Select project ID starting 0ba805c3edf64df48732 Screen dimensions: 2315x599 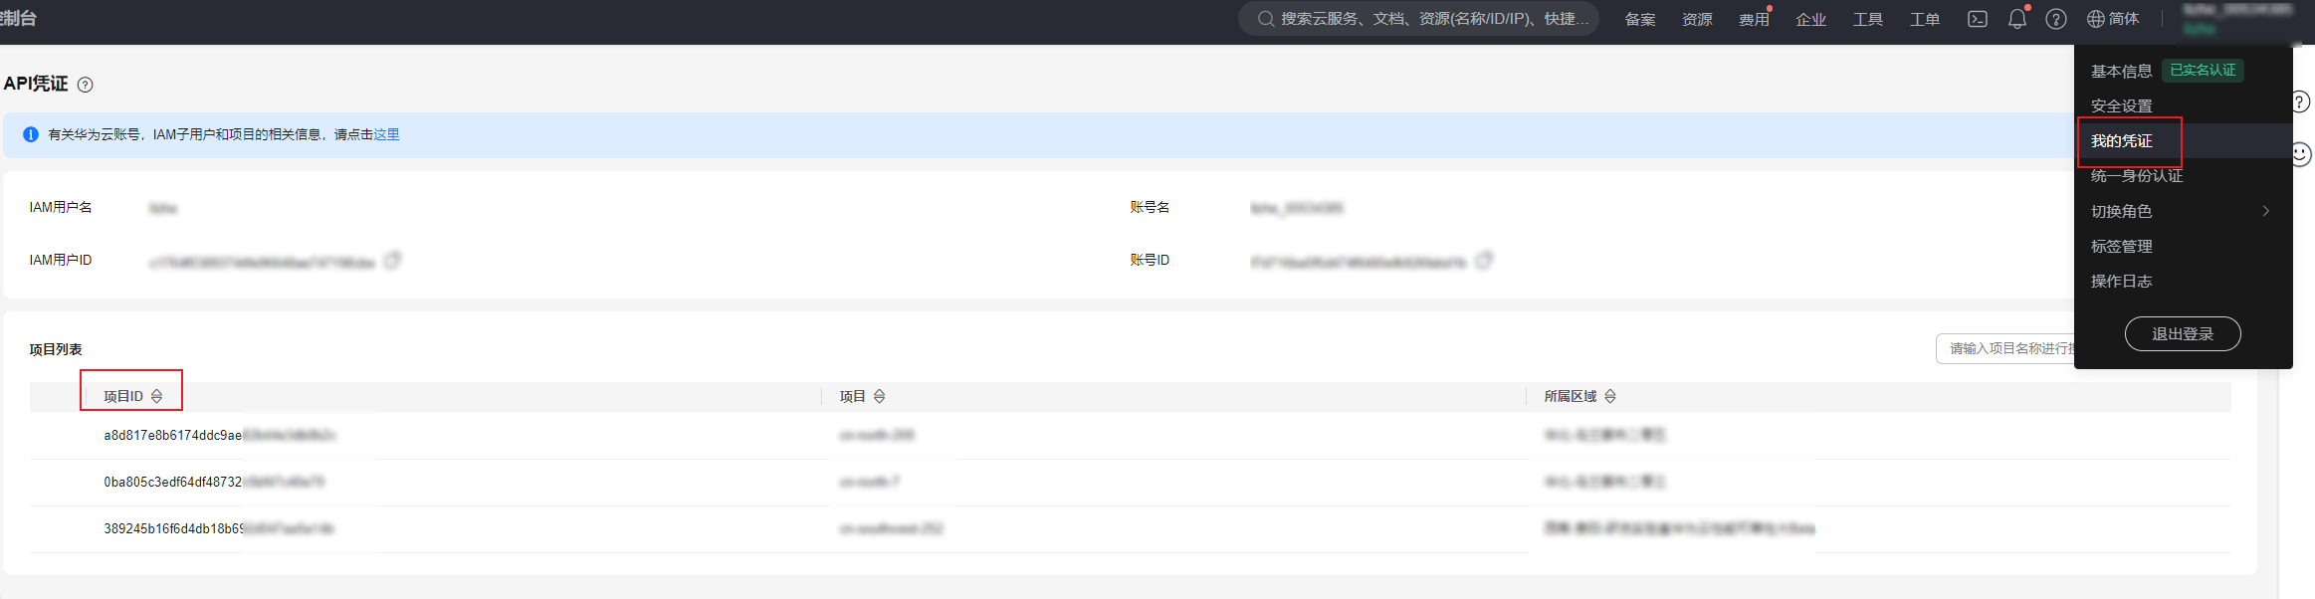coord(214,482)
